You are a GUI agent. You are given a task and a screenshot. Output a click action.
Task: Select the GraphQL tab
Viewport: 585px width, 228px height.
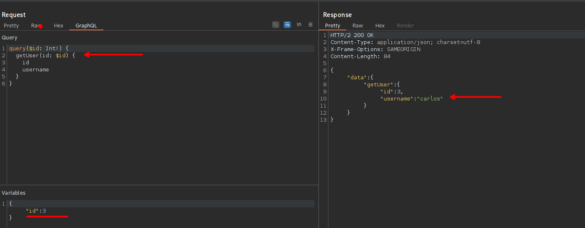coord(86,26)
